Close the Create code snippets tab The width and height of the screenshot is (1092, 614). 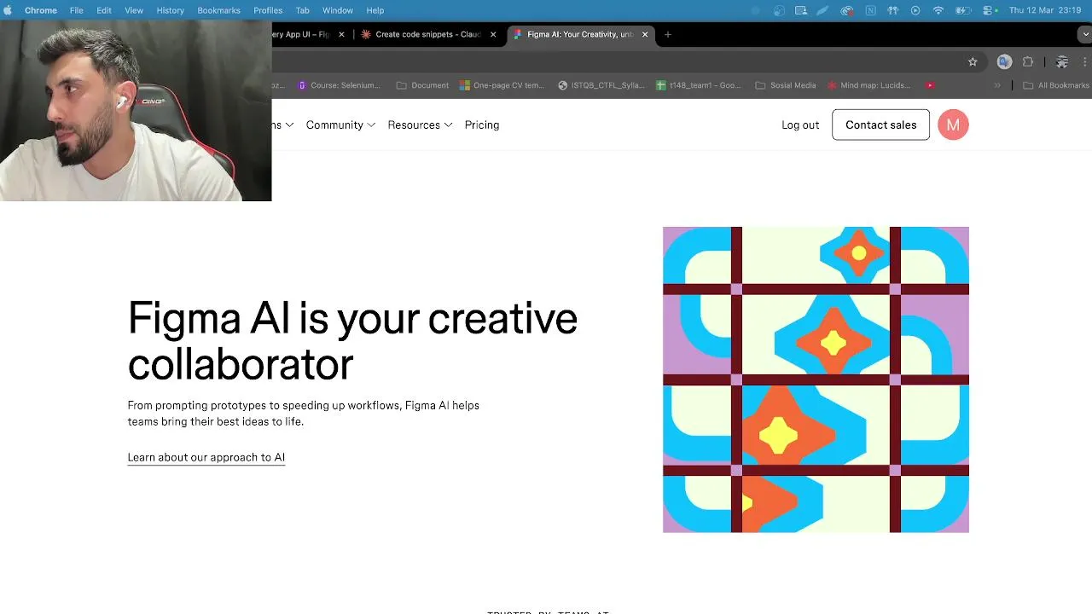[492, 34]
